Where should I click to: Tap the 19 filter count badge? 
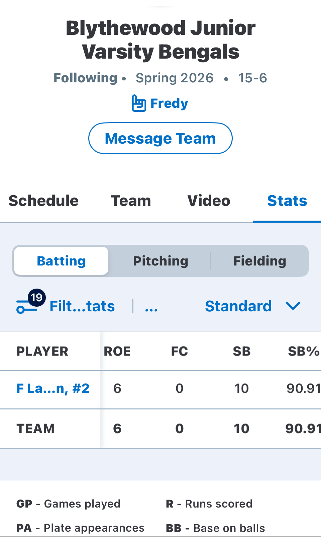click(36, 297)
